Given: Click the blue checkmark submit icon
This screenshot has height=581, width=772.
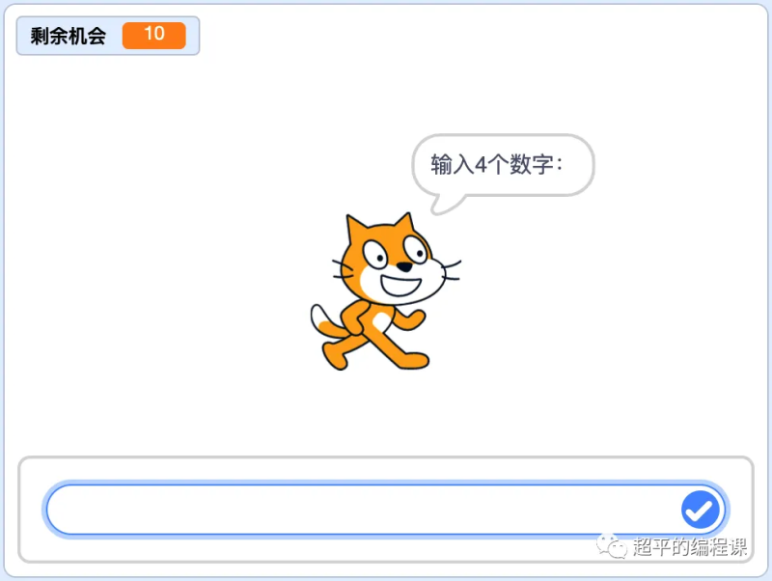Looking at the screenshot, I should [701, 510].
